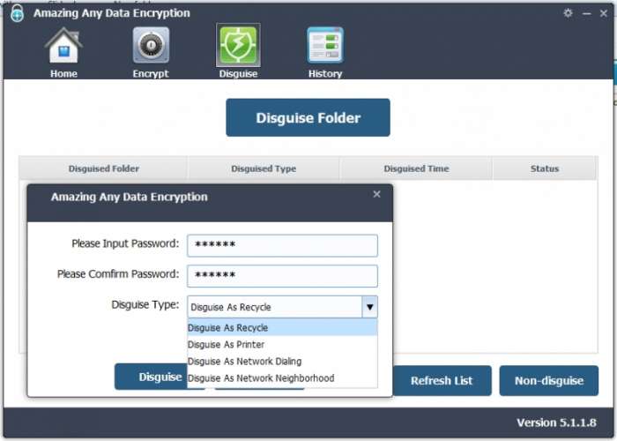Focus the Please Input Password field

(x=282, y=245)
